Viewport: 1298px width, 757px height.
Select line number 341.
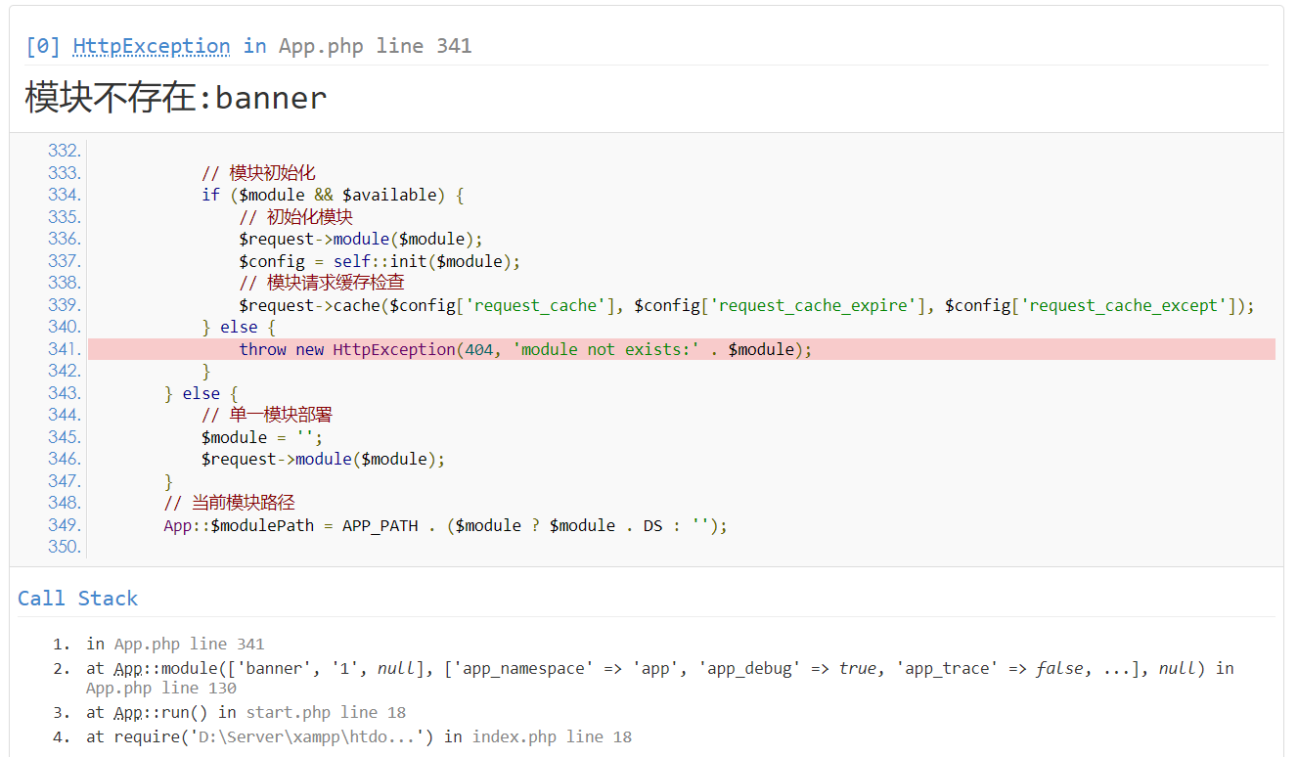tap(65, 349)
